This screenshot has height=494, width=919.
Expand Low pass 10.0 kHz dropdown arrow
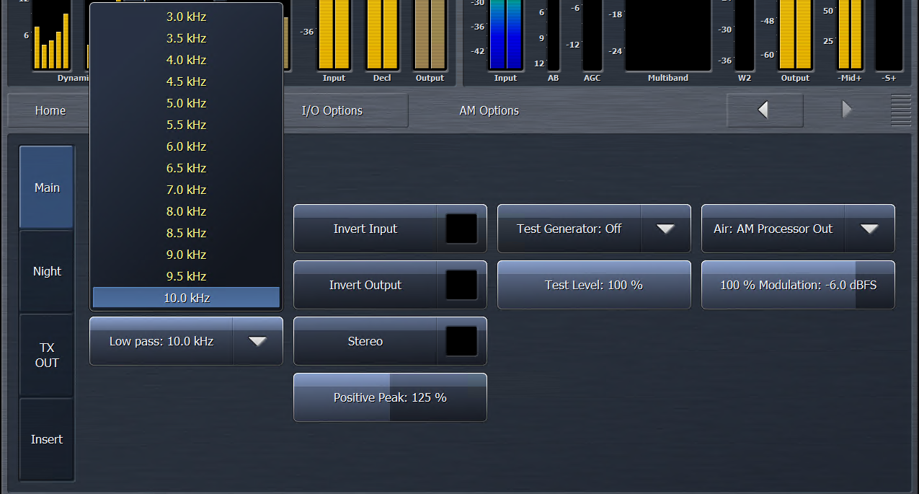(x=257, y=341)
